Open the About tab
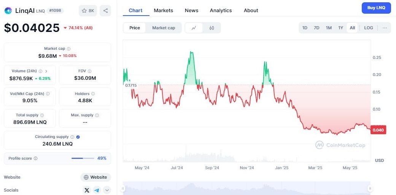396x195 pixels. [251, 11]
